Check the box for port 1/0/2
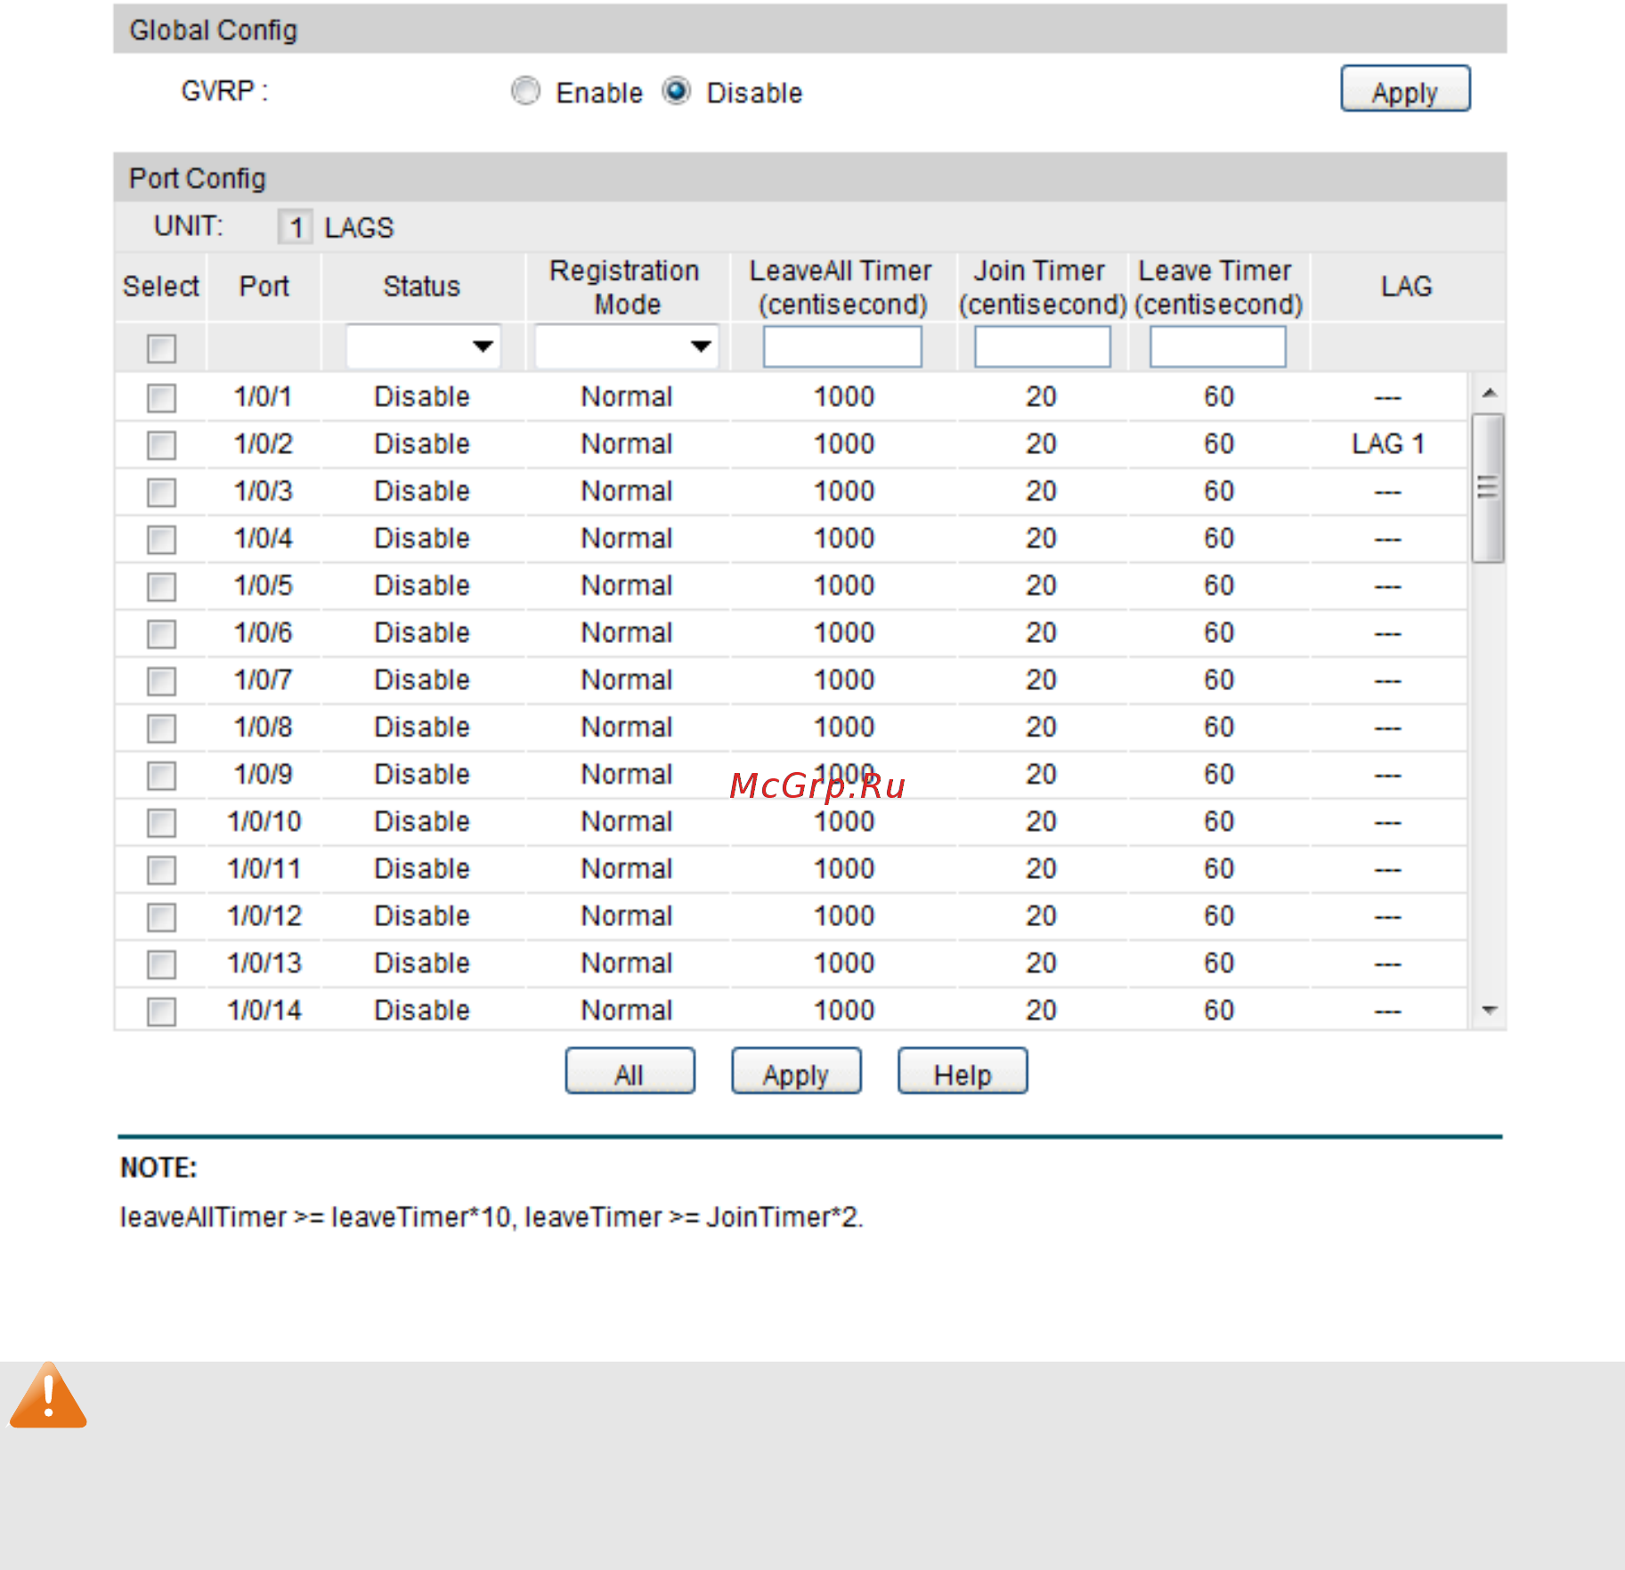The height and width of the screenshot is (1570, 1625). (161, 444)
